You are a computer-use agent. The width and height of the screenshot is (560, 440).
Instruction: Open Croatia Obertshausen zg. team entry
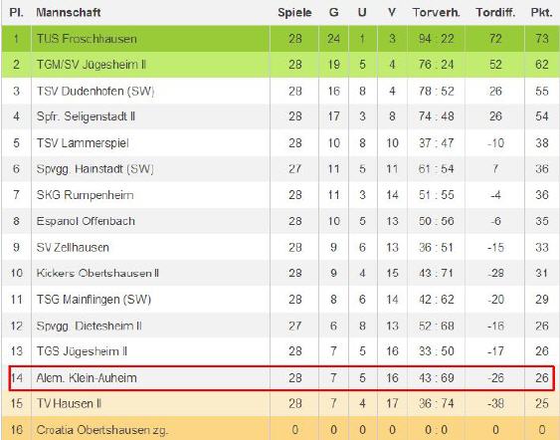click(102, 430)
